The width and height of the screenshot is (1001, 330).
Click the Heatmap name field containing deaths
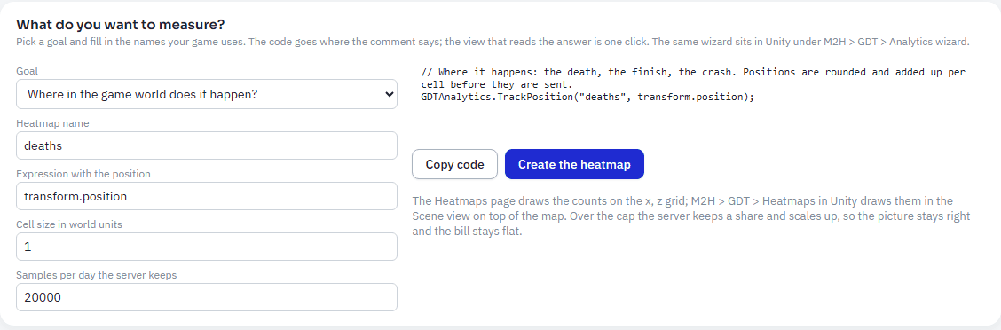(x=206, y=145)
